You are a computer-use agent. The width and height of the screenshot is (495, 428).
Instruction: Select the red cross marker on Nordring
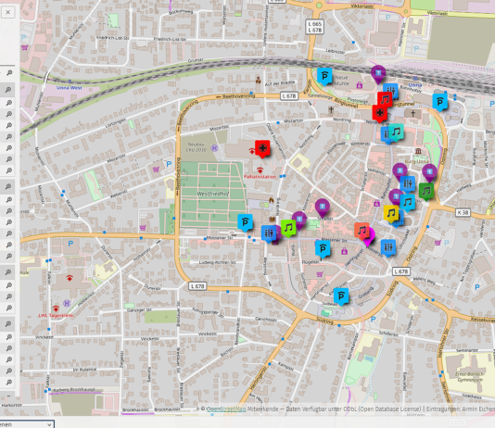(380, 113)
